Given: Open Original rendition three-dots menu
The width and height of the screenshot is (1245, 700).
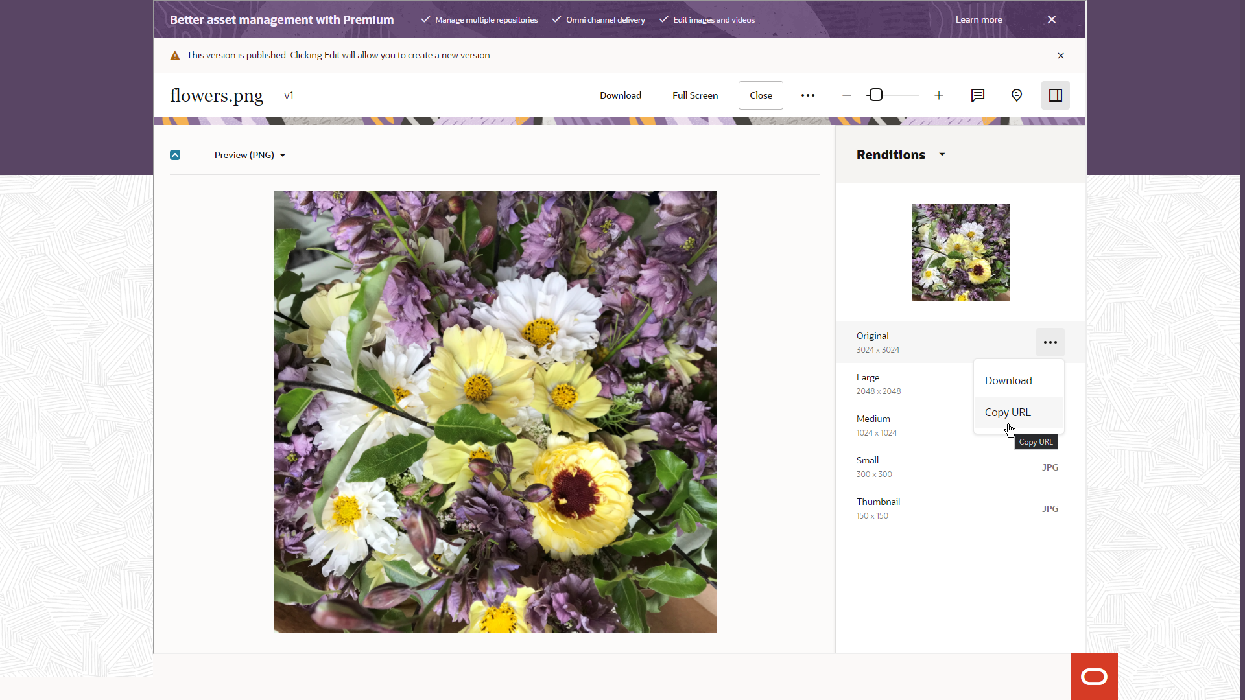Looking at the screenshot, I should (1050, 342).
